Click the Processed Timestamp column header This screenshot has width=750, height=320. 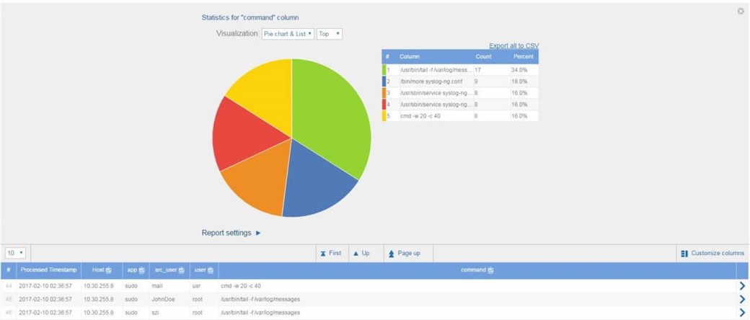(x=48, y=270)
